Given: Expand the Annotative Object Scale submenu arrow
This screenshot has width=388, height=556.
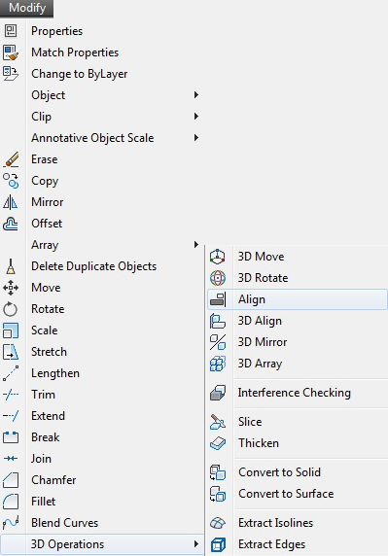Looking at the screenshot, I should tap(196, 138).
